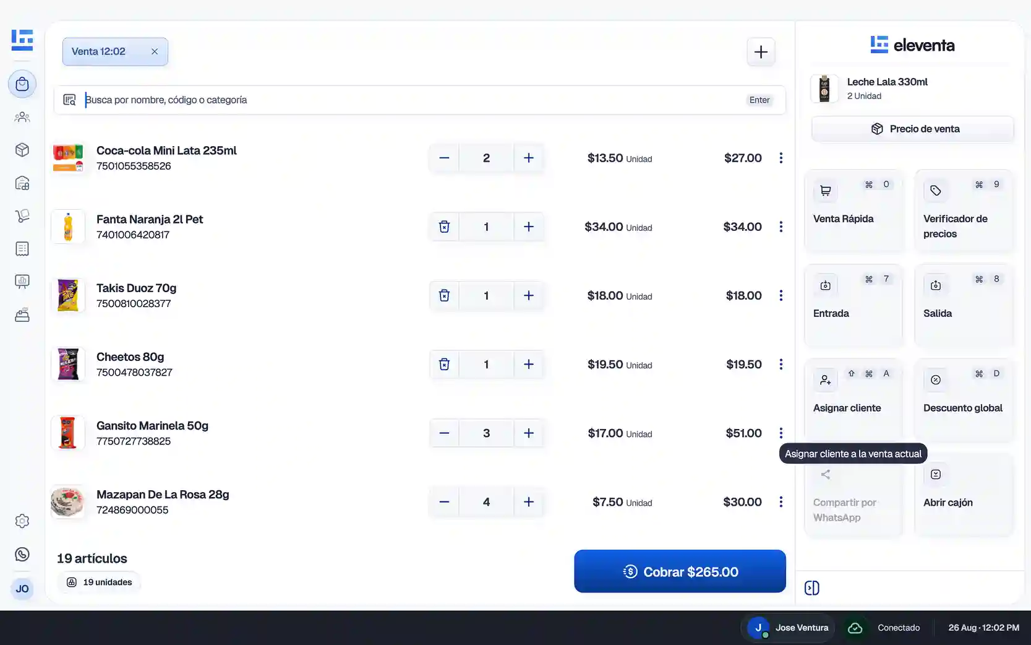Screen dimensions: 1031x645
Task: Click the Salida tile
Action: [964, 305]
